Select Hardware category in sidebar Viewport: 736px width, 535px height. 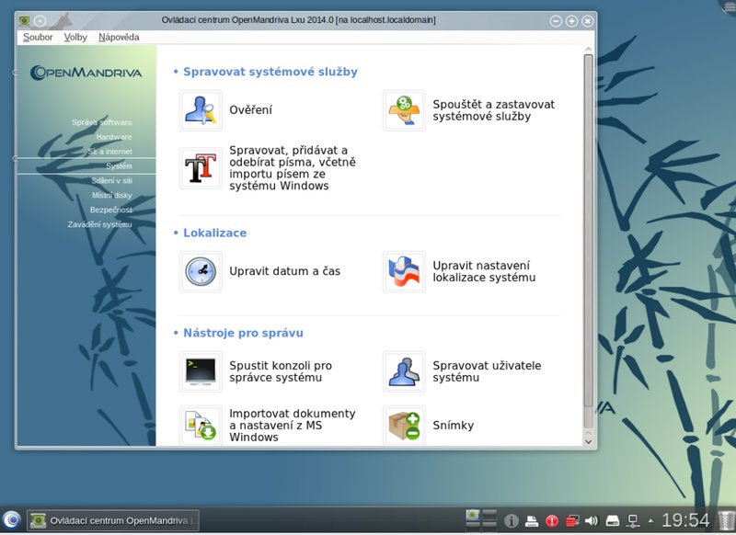(x=114, y=137)
